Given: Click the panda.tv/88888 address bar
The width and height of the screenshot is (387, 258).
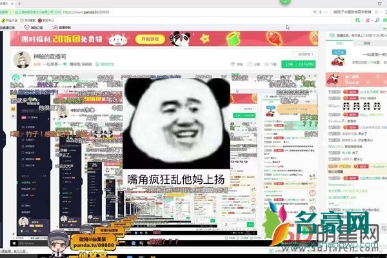Looking at the screenshot, I should 86,12.
